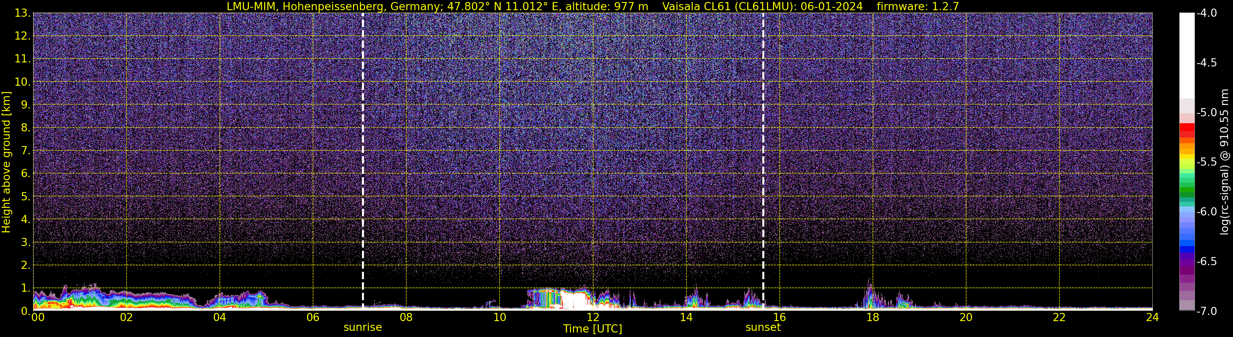Image resolution: width=1233 pixels, height=337 pixels.
Task: Click the instrument label 'Vaisala CL61 (CL61LMU): 06-01-2024'
Action: pos(762,6)
